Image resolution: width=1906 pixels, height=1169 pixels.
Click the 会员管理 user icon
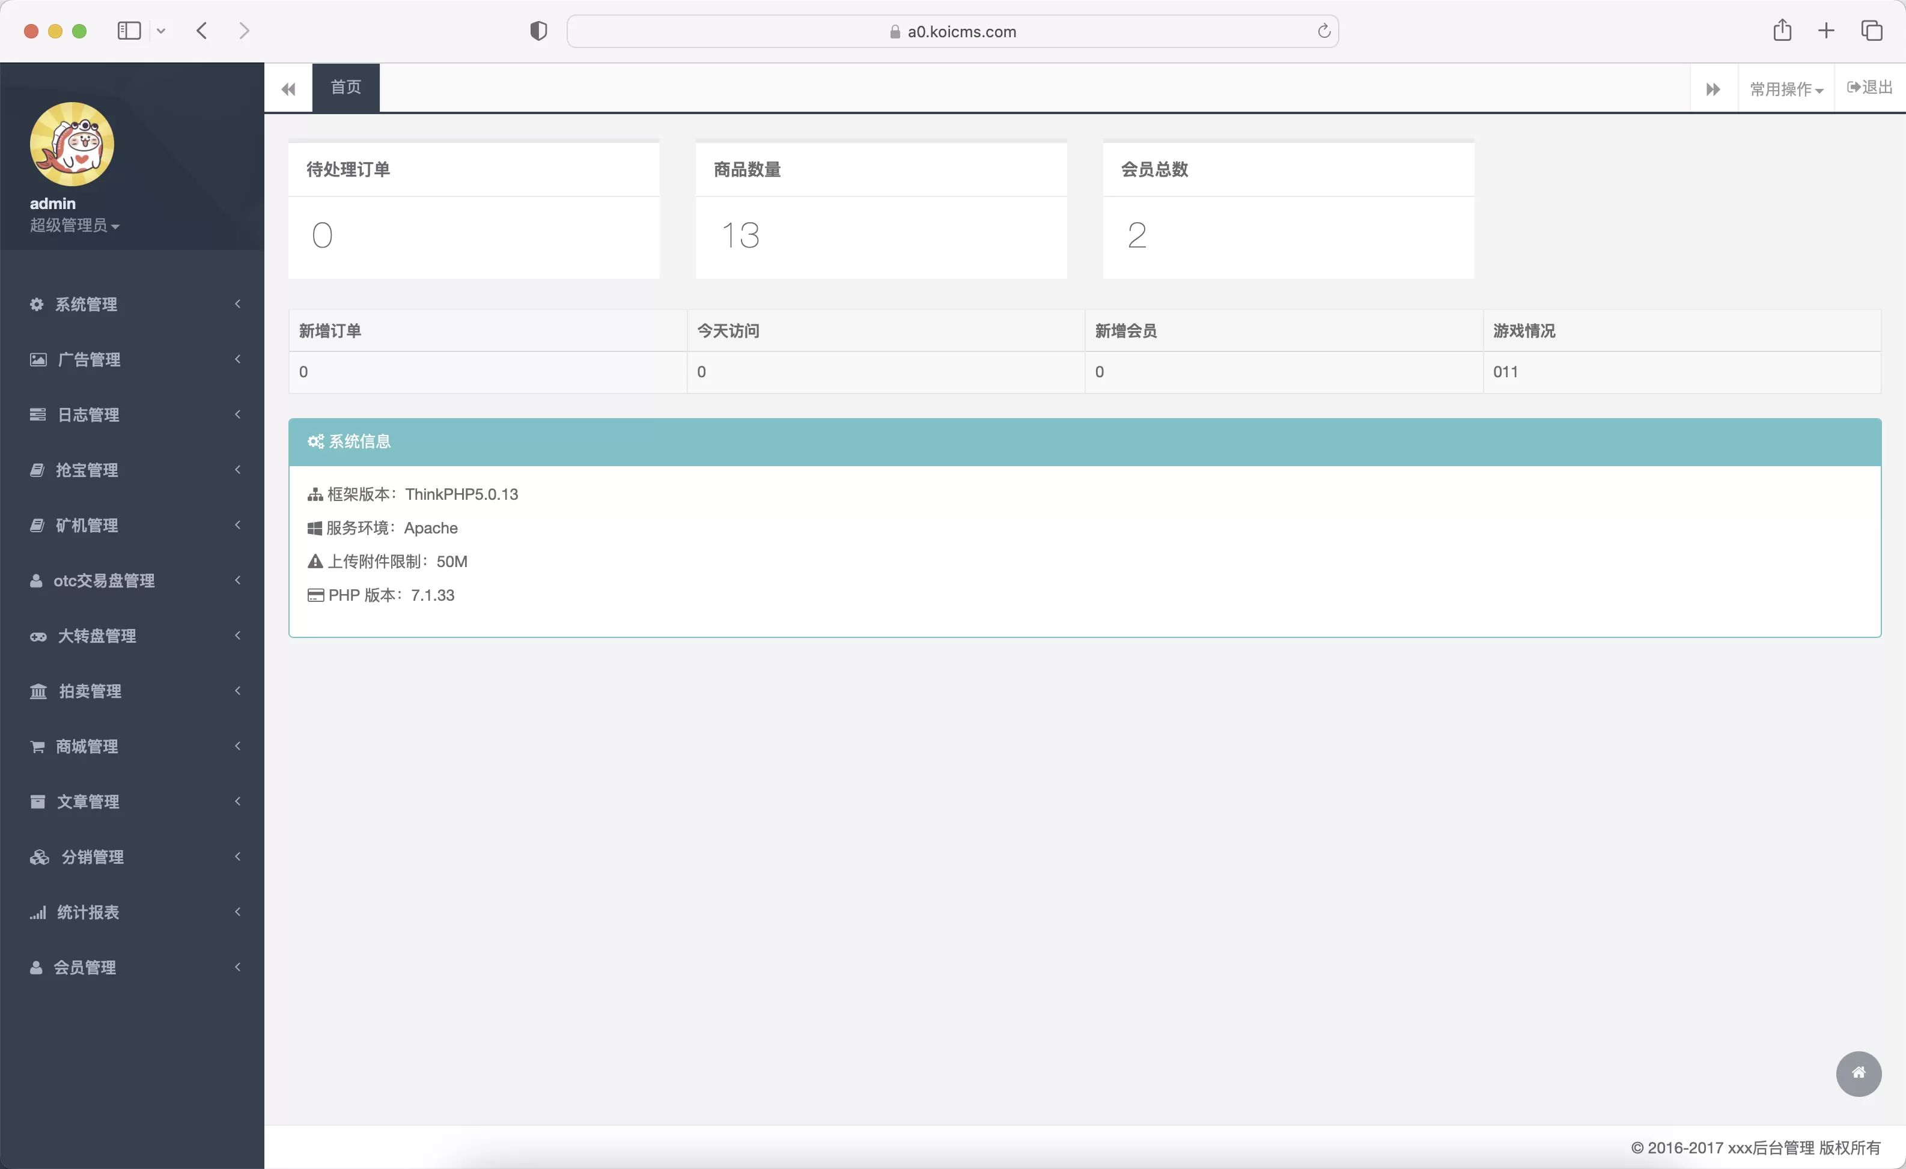point(35,968)
